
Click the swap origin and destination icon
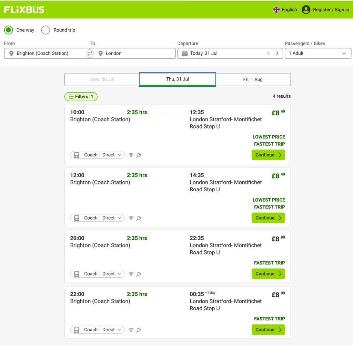90,54
